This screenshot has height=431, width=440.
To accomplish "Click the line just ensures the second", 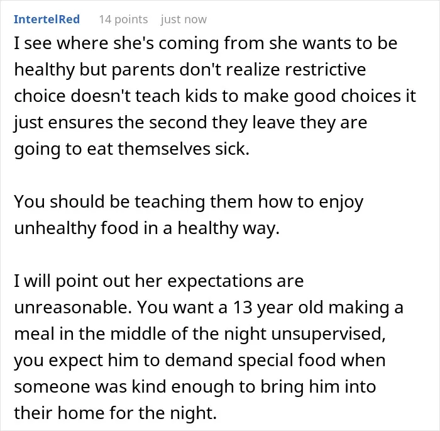I will click(x=190, y=123).
